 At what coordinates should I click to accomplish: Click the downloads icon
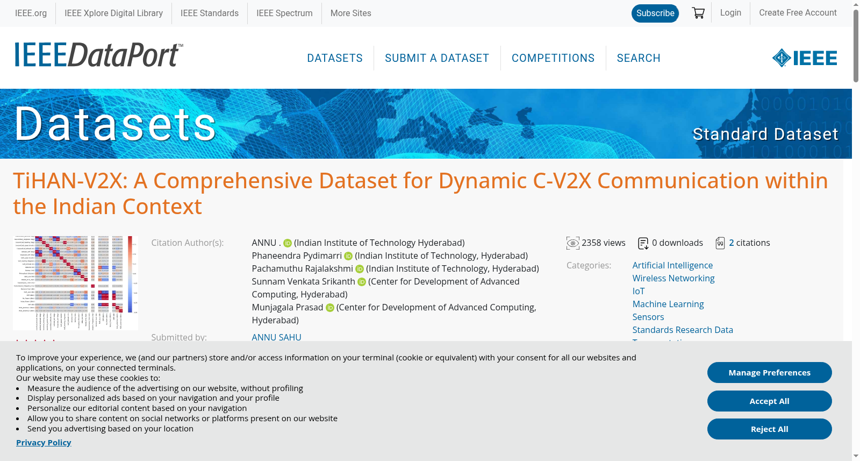(643, 243)
